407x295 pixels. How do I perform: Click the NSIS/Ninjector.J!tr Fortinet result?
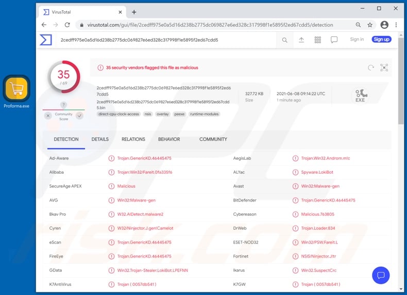[318, 256]
